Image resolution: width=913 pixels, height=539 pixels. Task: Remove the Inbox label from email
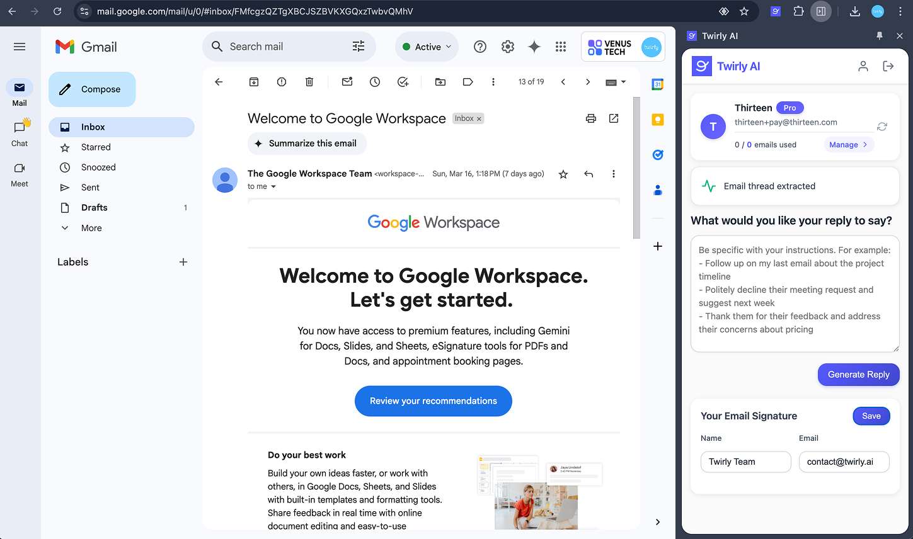tap(479, 119)
